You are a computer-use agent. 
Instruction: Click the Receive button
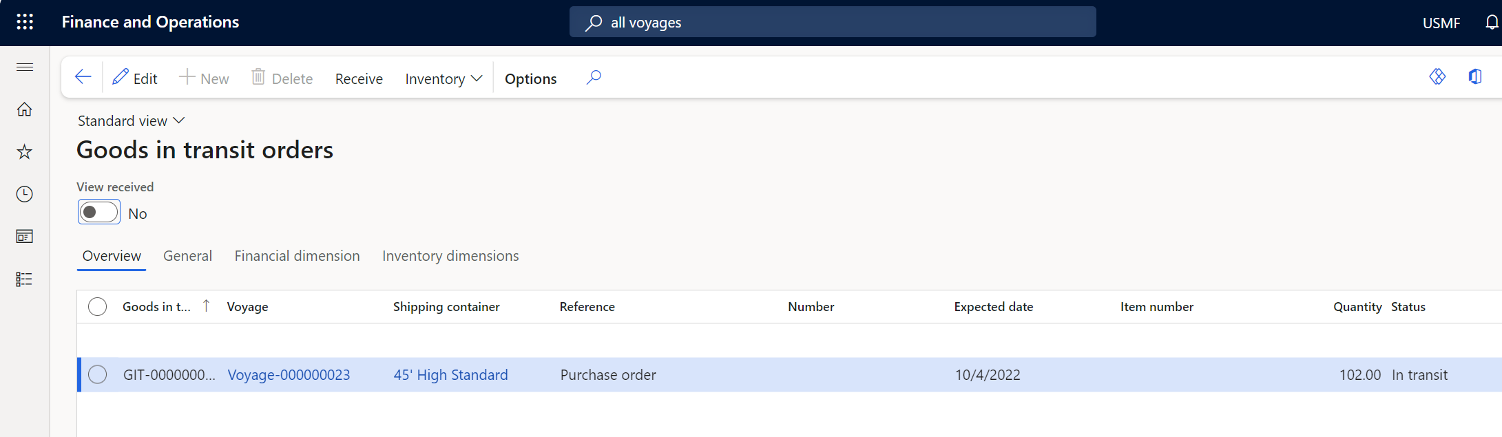click(x=359, y=79)
